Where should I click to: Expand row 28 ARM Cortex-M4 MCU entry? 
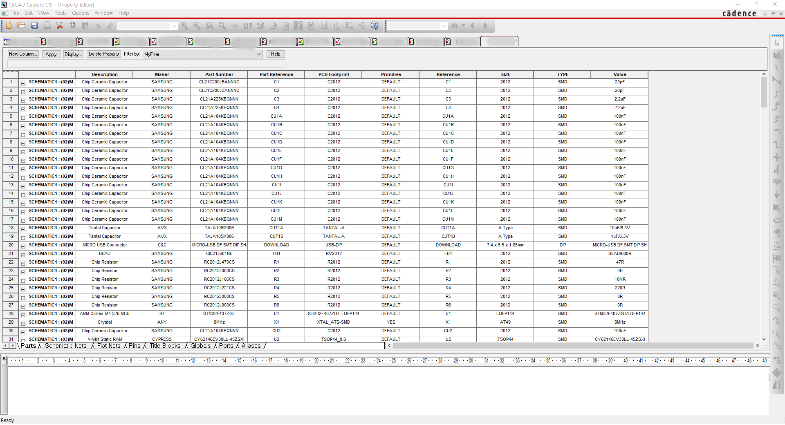coord(23,315)
